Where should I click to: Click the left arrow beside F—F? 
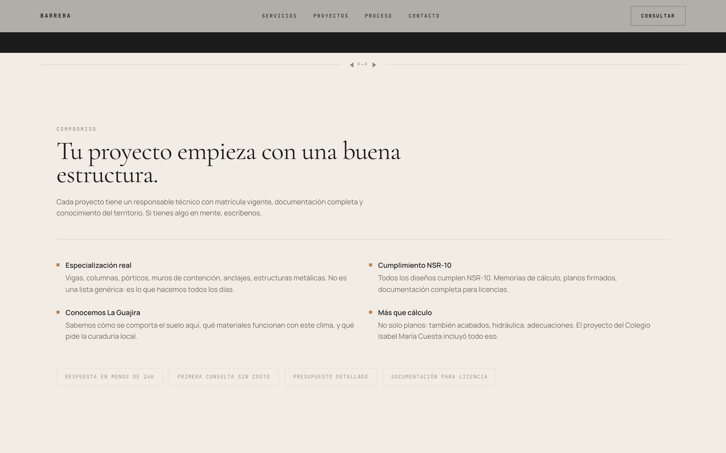coord(352,65)
